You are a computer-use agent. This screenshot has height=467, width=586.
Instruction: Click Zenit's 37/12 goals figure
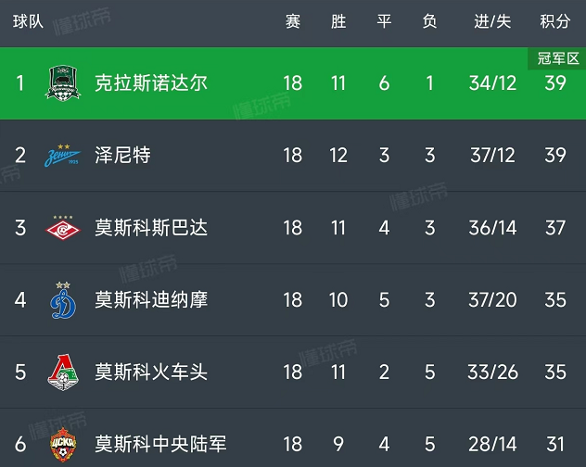coord(492,156)
